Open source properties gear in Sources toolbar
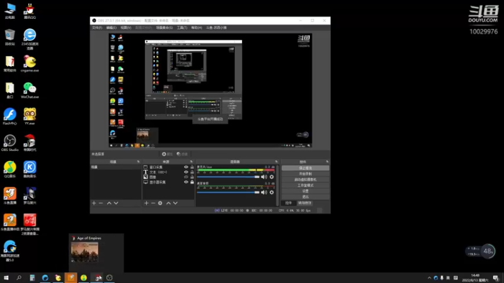 [160, 203]
